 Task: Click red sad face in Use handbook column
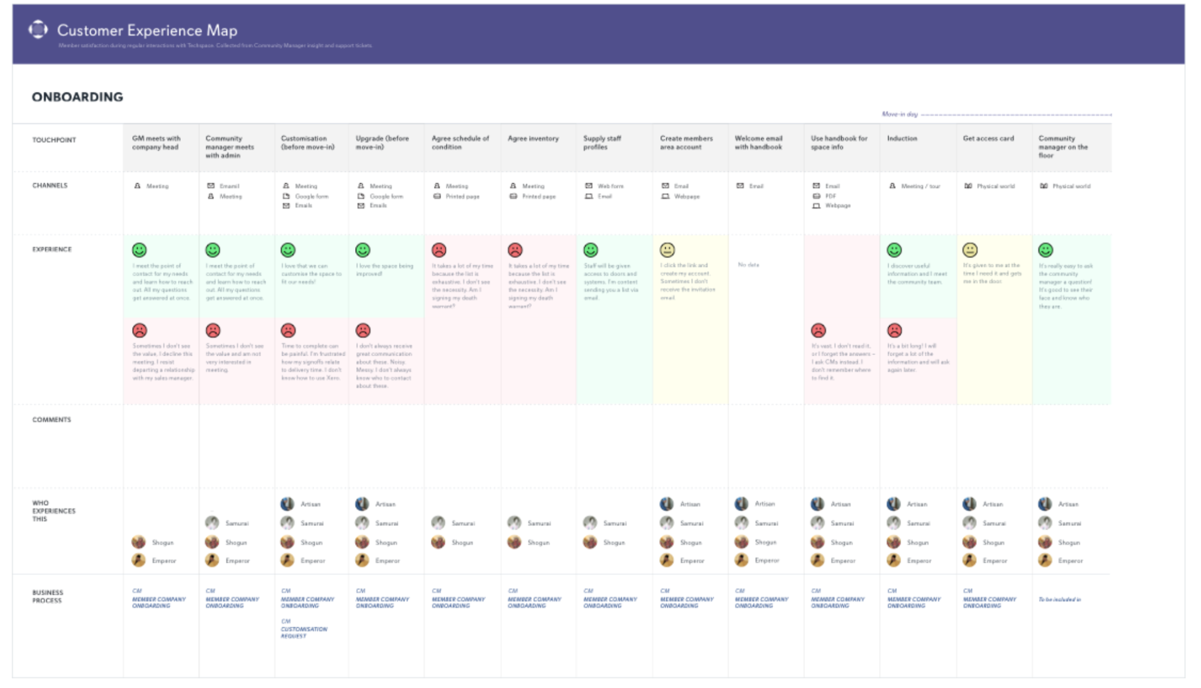pos(818,330)
